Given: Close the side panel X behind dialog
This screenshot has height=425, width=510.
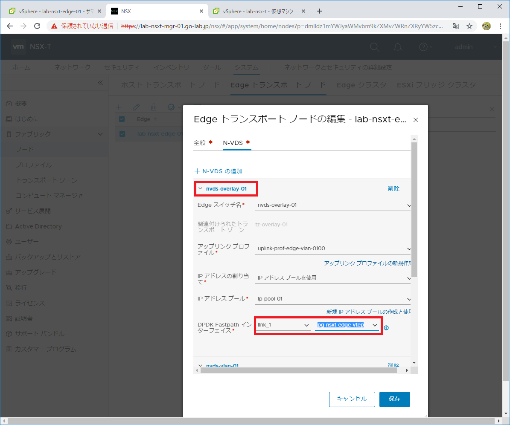Looking at the screenshot, I should [492, 109].
